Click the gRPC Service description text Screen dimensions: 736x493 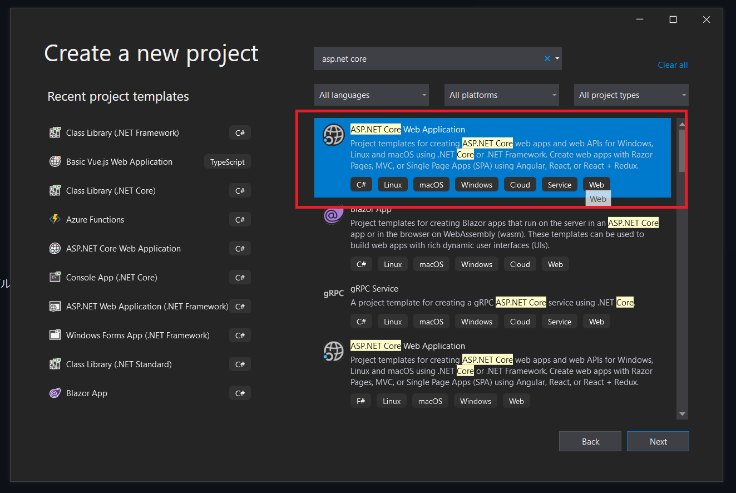493,303
